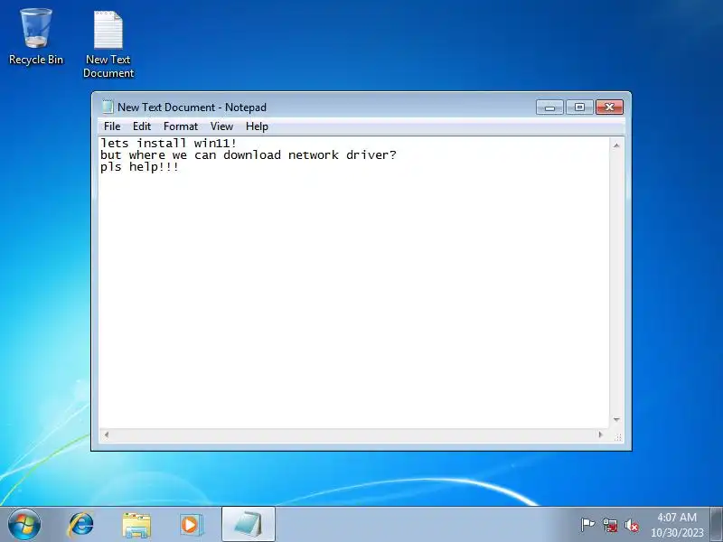This screenshot has height=542, width=723.
Task: Close the Notepad window
Action: pyautogui.click(x=609, y=107)
